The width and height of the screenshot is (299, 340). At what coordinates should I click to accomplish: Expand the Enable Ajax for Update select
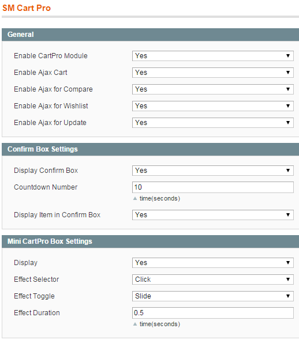[x=213, y=123]
